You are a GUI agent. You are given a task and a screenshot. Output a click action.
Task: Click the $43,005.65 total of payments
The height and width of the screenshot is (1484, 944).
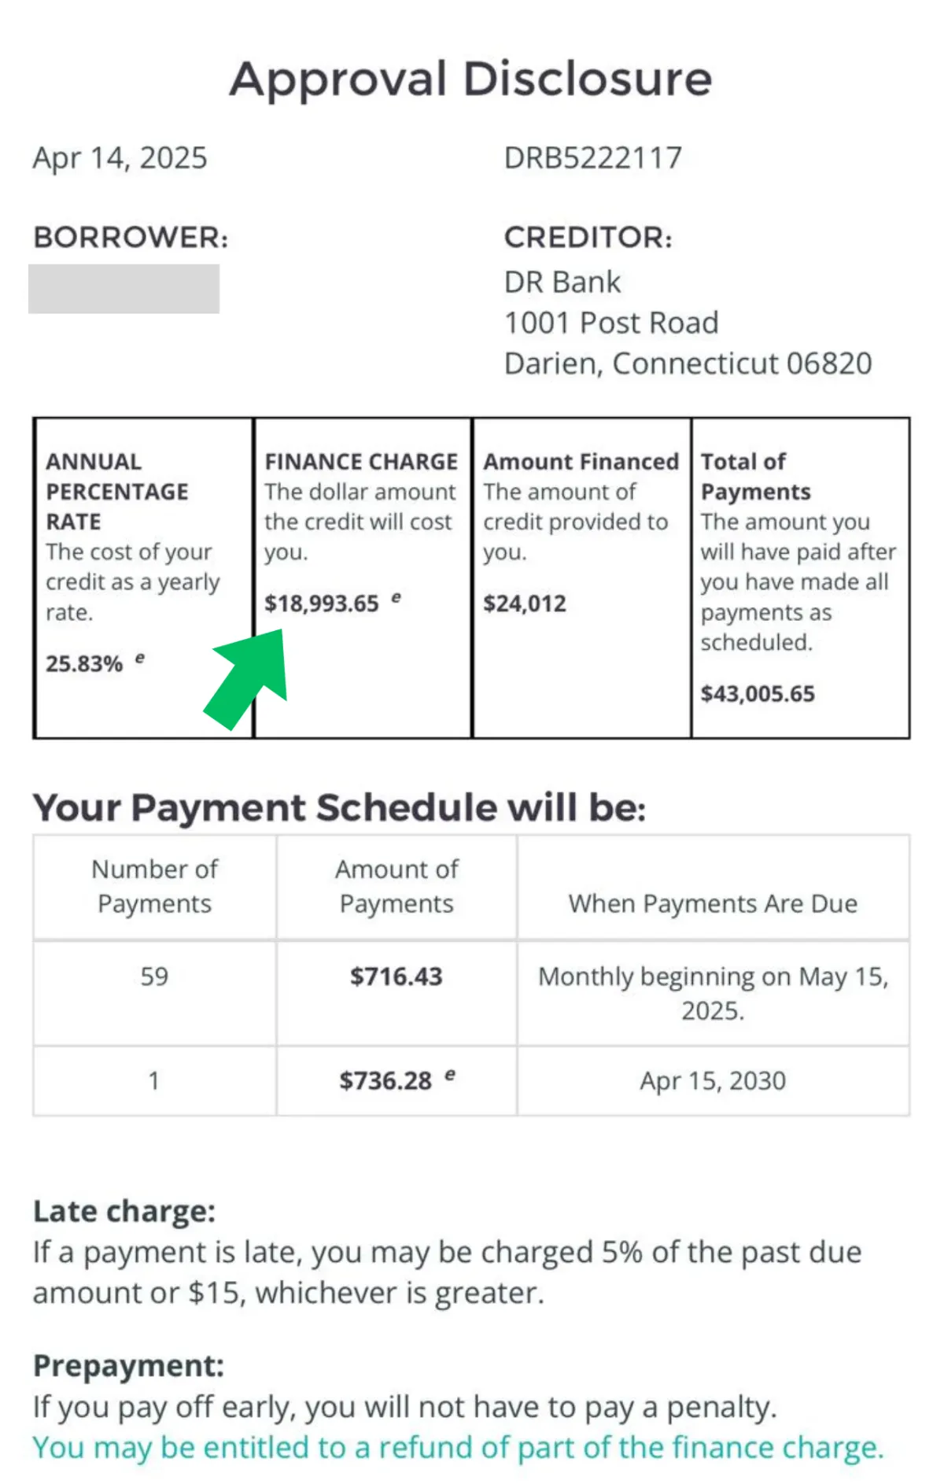(758, 694)
